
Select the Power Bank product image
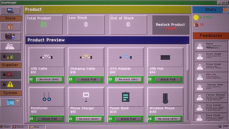pos(126,97)
